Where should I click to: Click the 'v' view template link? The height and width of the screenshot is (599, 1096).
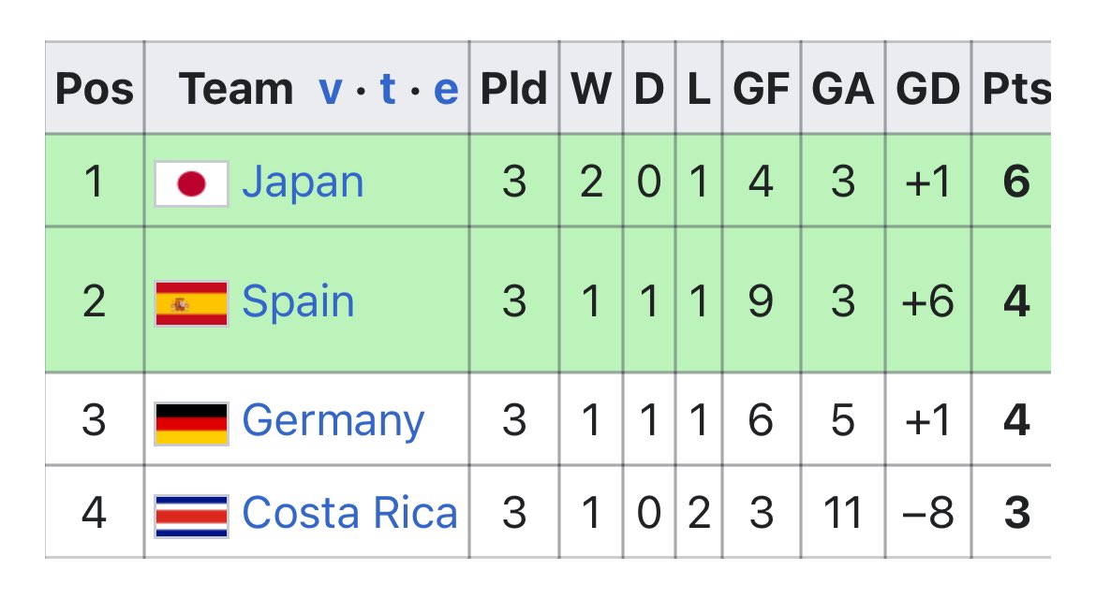[331, 89]
